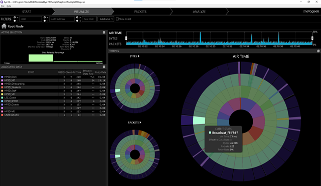
Task: Click the HPSD_ND color square
Action: pyautogui.click(x=2, y=80)
